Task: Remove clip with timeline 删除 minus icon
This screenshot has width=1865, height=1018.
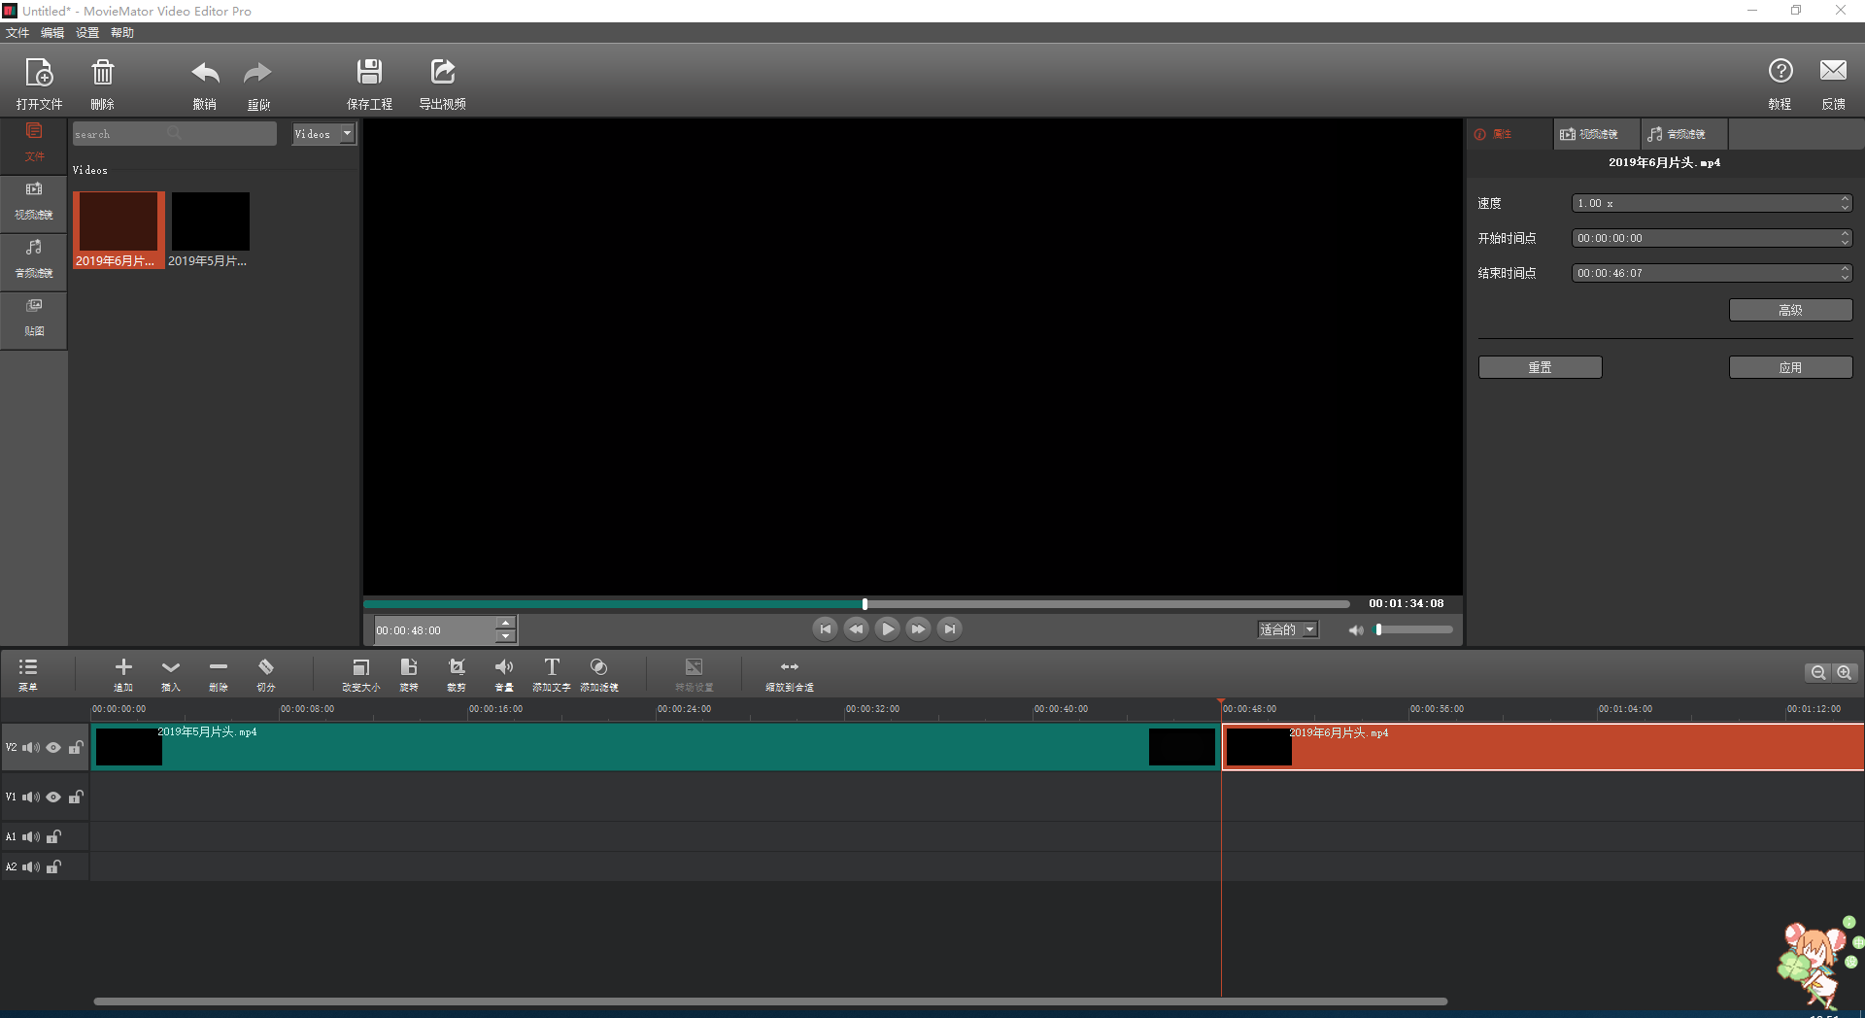Action: pyautogui.click(x=219, y=667)
